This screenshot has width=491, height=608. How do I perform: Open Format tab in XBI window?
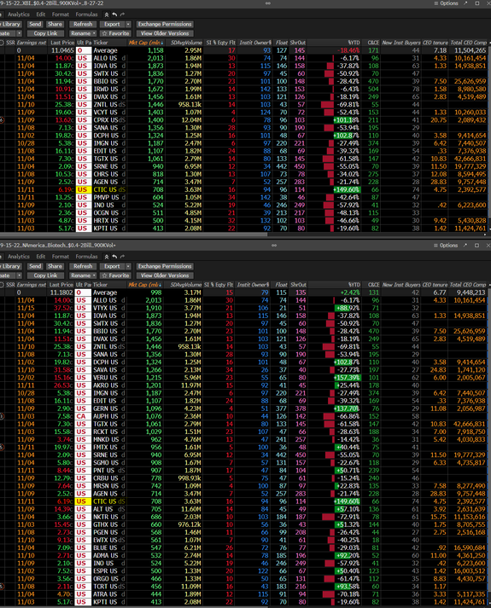(61, 14)
